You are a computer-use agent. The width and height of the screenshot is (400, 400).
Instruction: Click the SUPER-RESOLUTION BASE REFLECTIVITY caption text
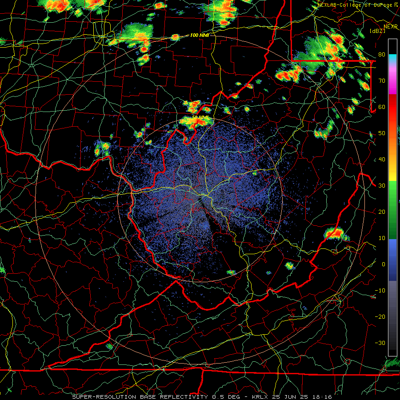tap(140, 397)
